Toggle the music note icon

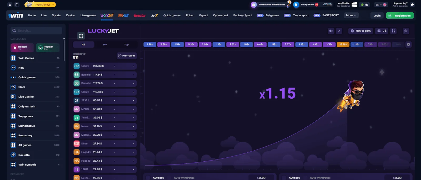pos(339,31)
